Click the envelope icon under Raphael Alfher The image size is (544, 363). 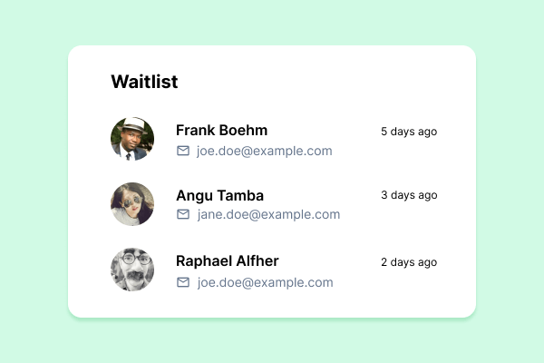click(x=183, y=282)
